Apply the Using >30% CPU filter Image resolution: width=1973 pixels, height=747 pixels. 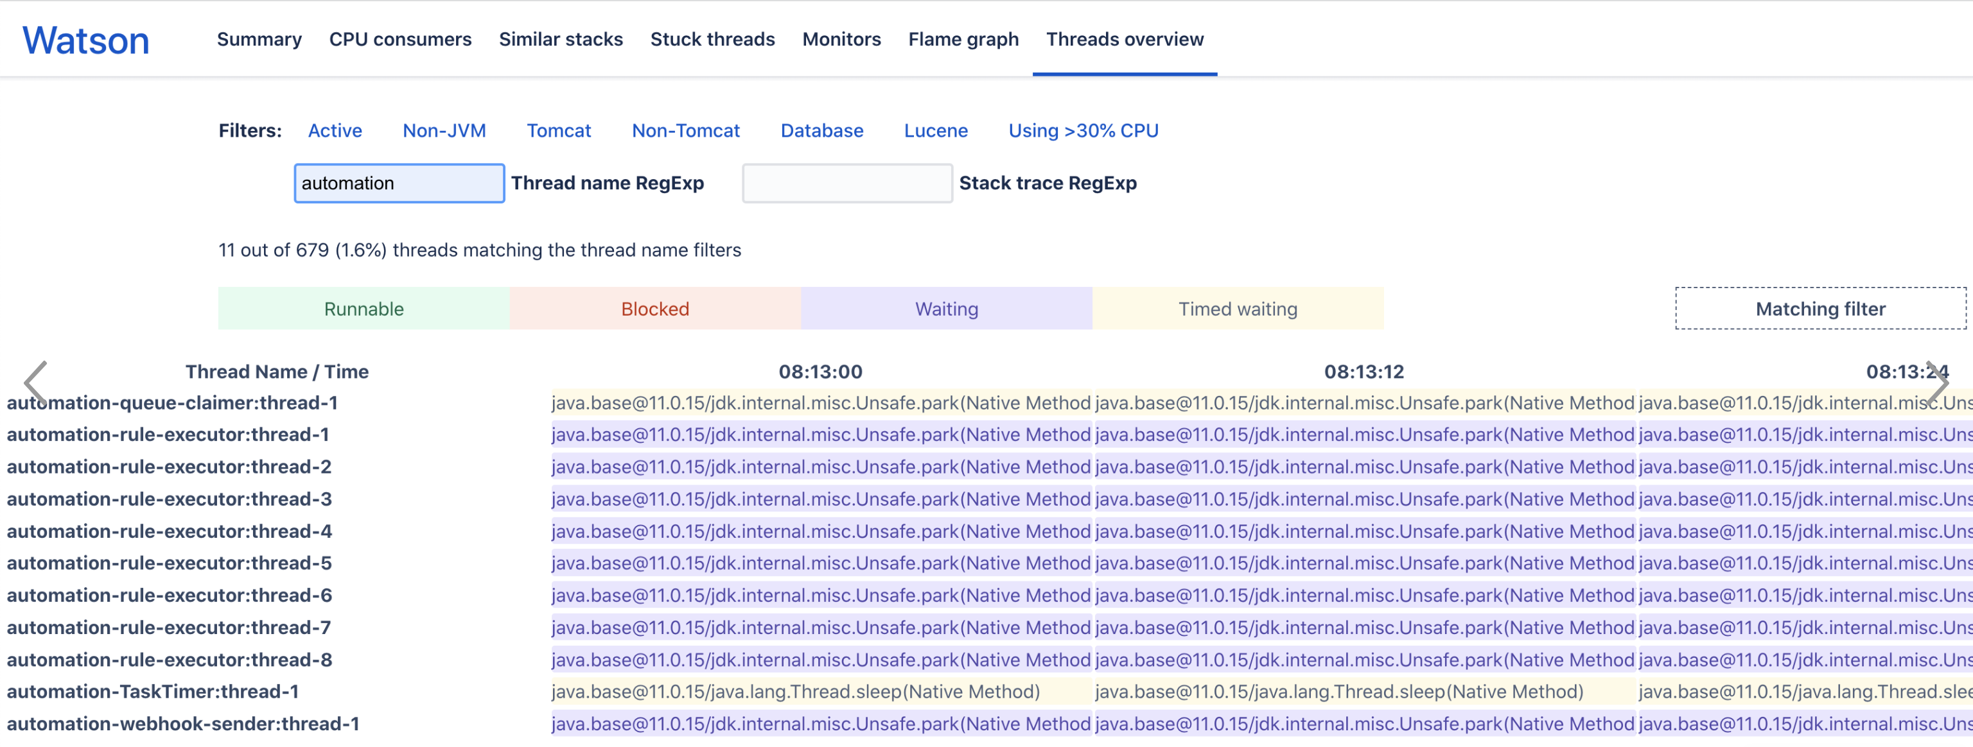(1083, 130)
